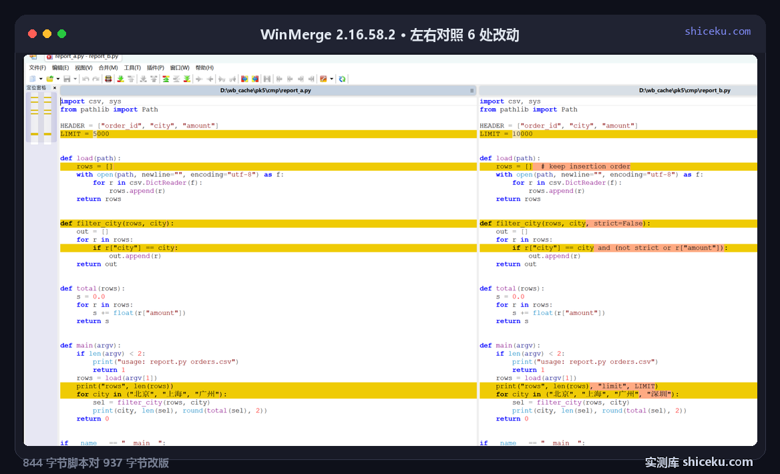Image resolution: width=780 pixels, height=474 pixels.
Task: Click the LIMIT = 5000 line
Action: 268,134
